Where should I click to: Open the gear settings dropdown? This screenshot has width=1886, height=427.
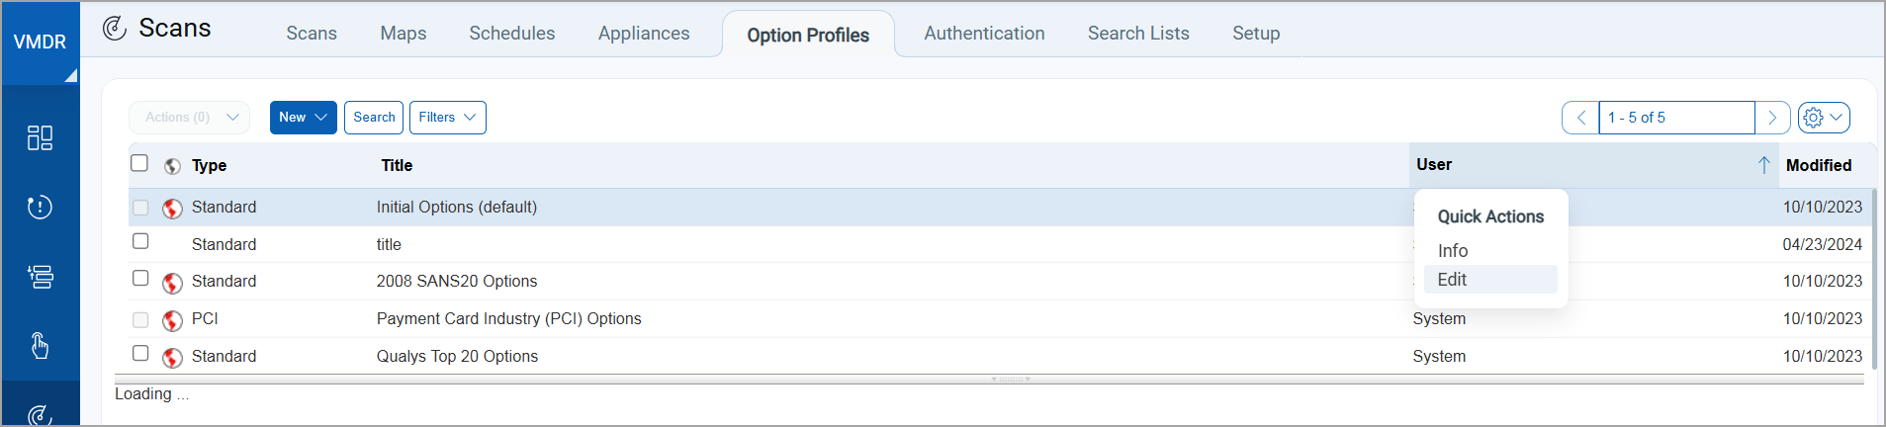pos(1823,118)
